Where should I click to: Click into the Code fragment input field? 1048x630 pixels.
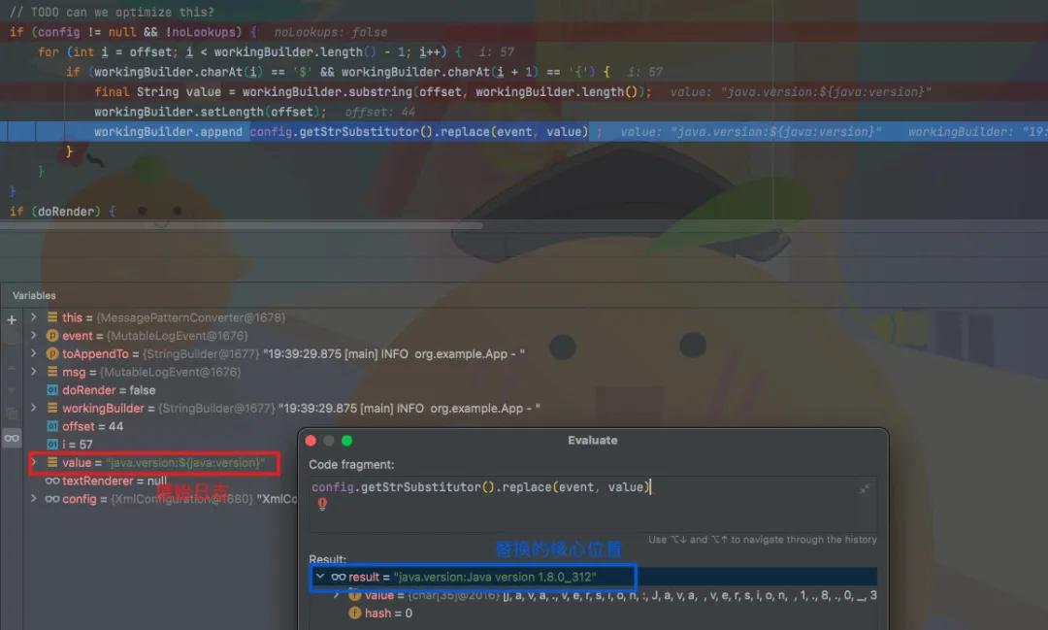(x=592, y=503)
